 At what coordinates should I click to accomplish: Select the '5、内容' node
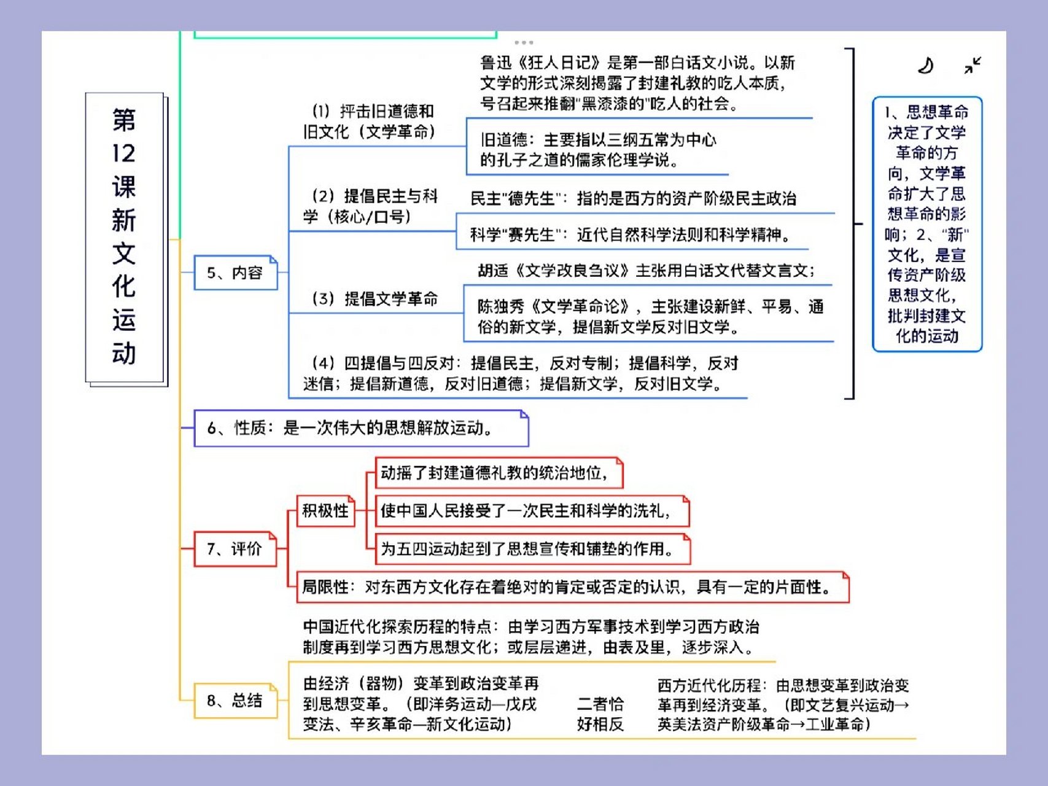click(x=236, y=272)
